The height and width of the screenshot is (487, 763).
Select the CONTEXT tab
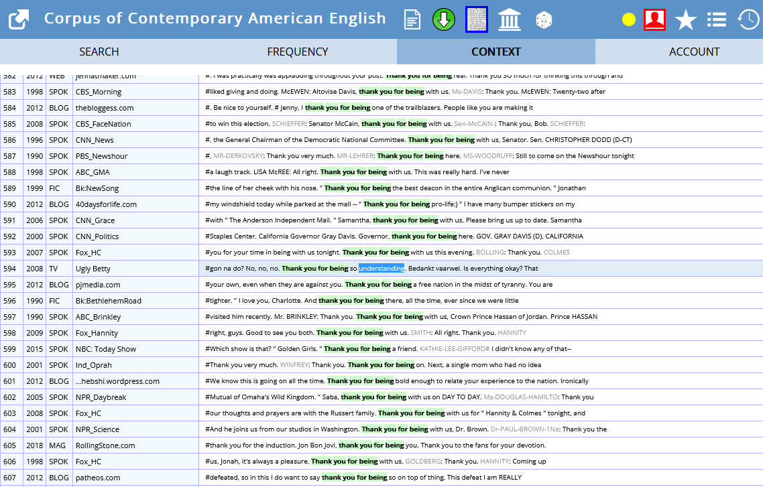(x=496, y=52)
